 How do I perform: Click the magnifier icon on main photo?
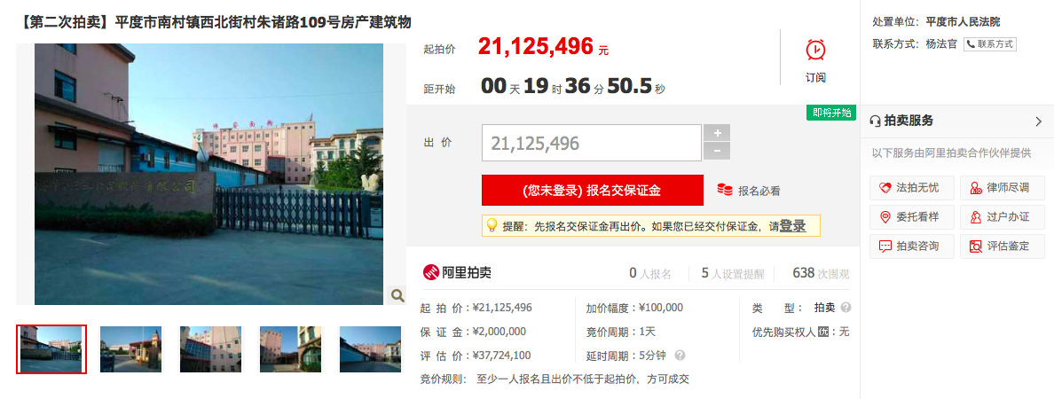click(x=397, y=295)
